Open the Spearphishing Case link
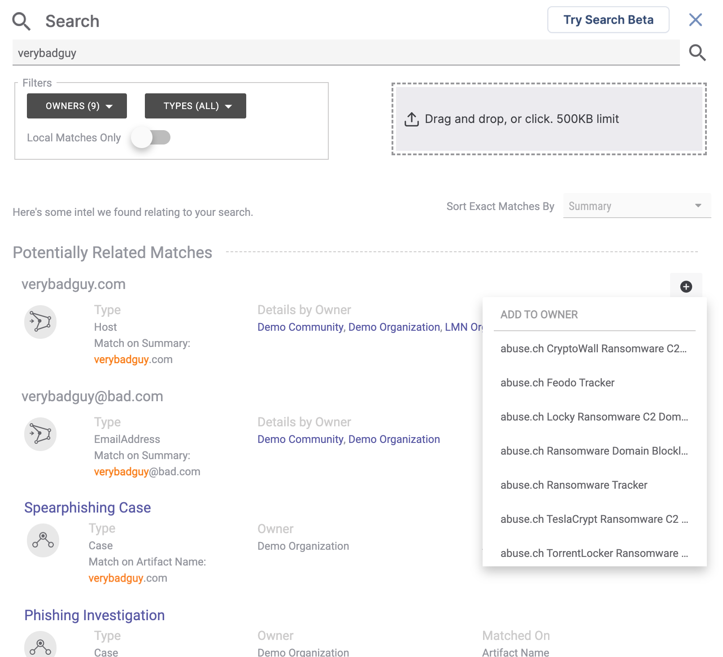 (87, 508)
